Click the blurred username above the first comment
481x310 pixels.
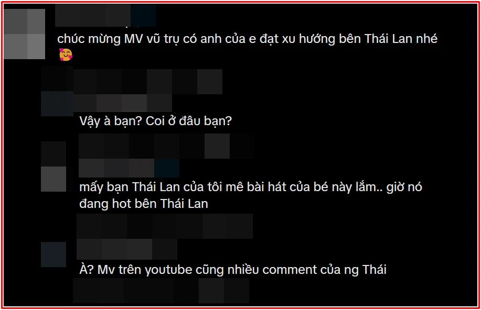tap(105, 16)
